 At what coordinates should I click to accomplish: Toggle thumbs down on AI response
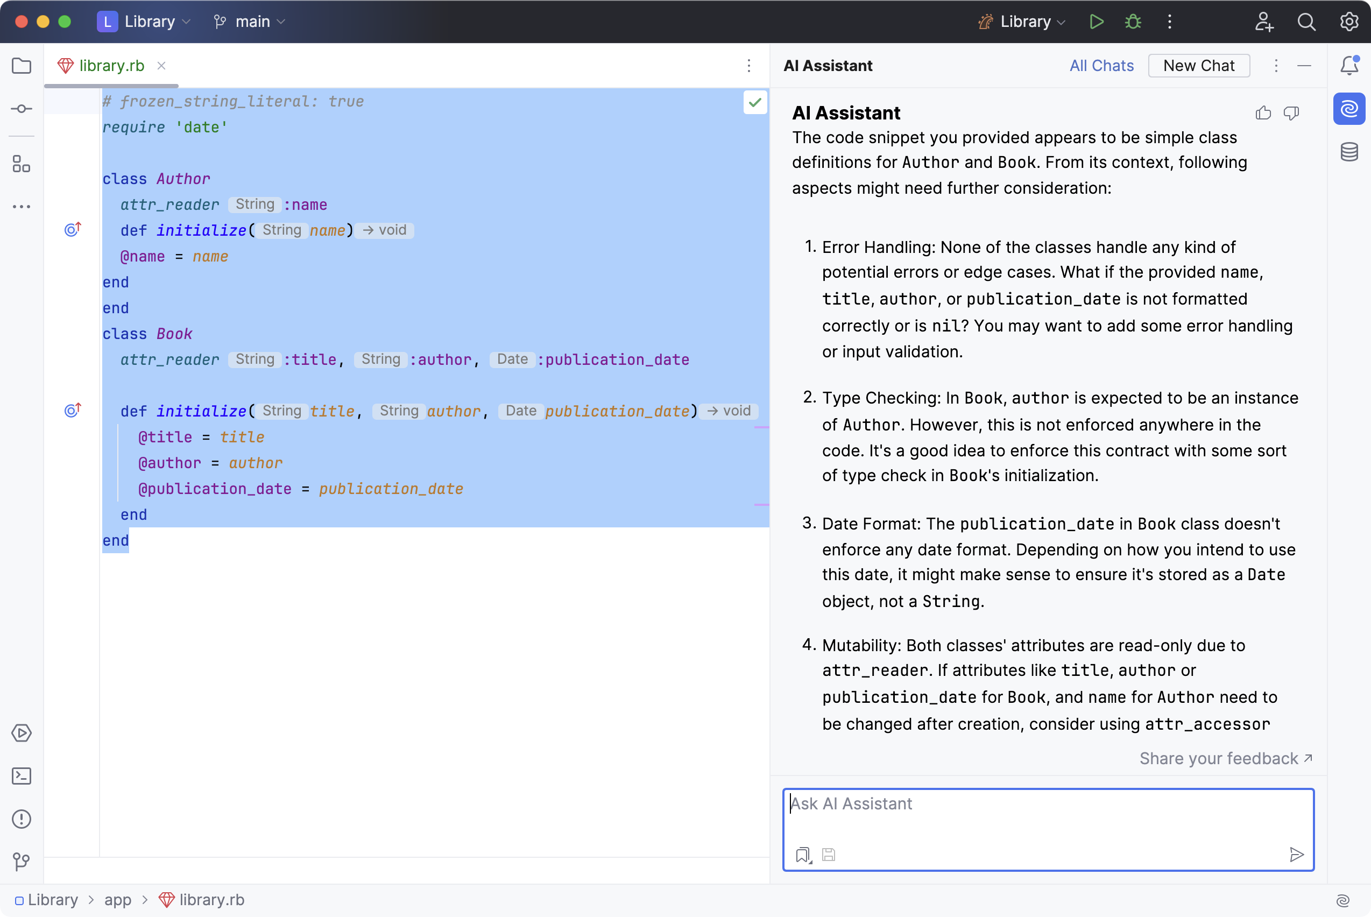tap(1291, 114)
